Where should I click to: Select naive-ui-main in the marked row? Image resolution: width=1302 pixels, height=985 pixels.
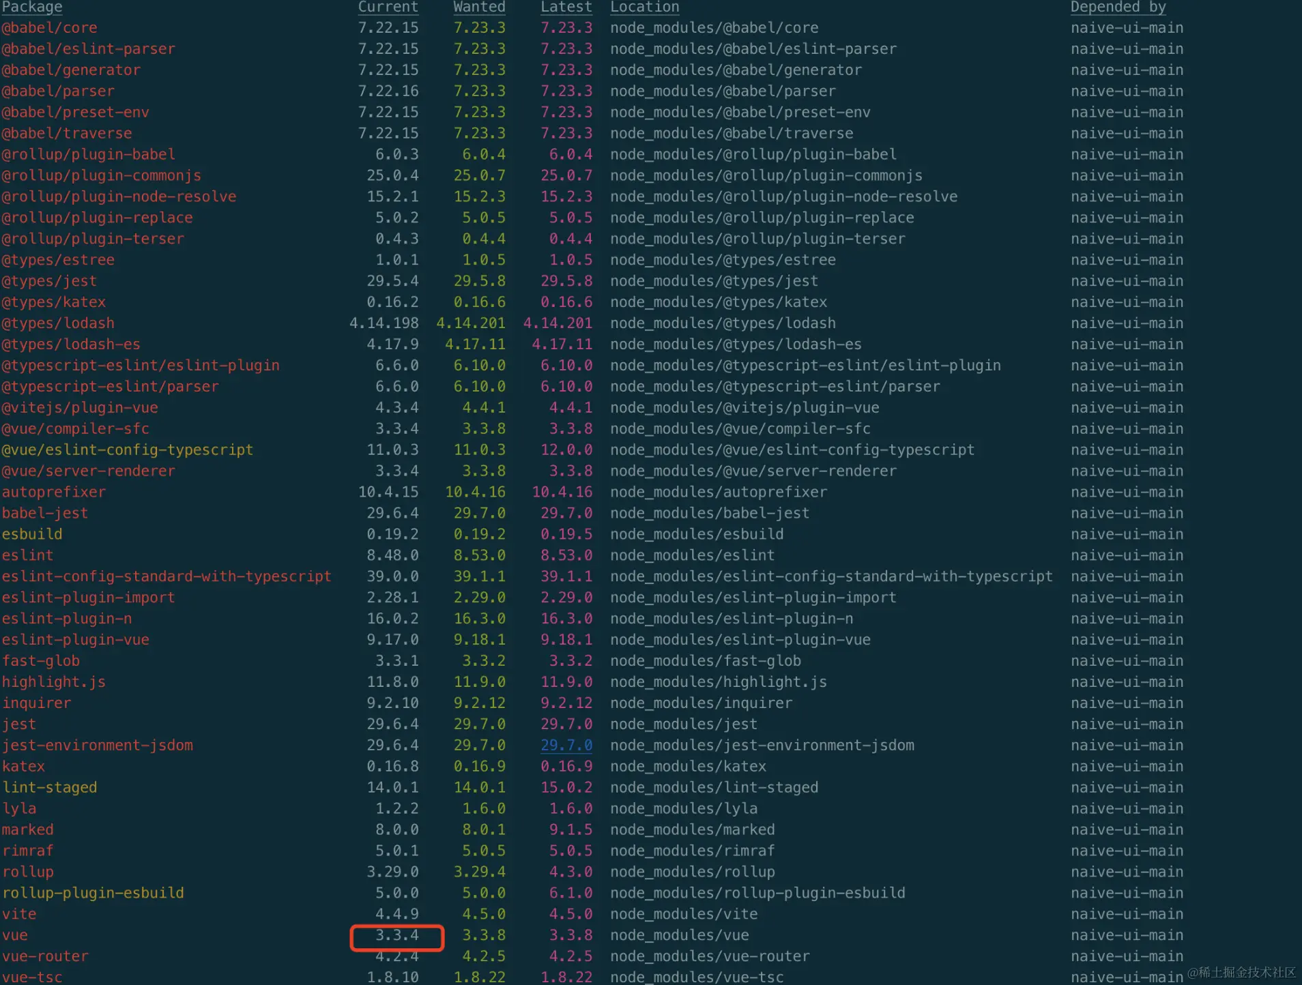[x=1127, y=830]
